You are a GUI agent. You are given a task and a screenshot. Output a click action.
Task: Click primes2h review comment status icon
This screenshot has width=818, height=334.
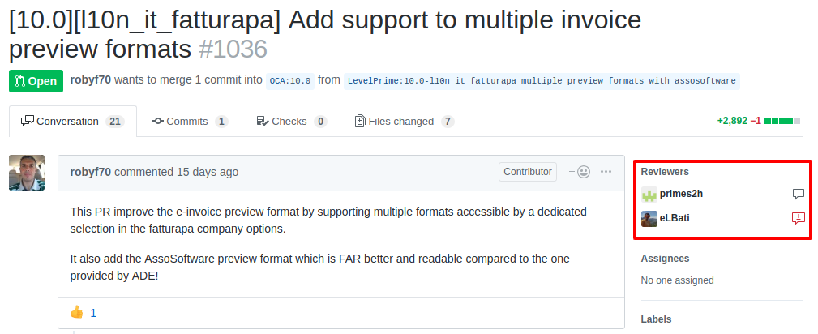(x=798, y=195)
